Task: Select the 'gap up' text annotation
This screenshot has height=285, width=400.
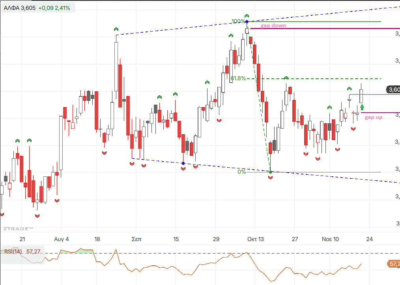Action: coord(373,117)
